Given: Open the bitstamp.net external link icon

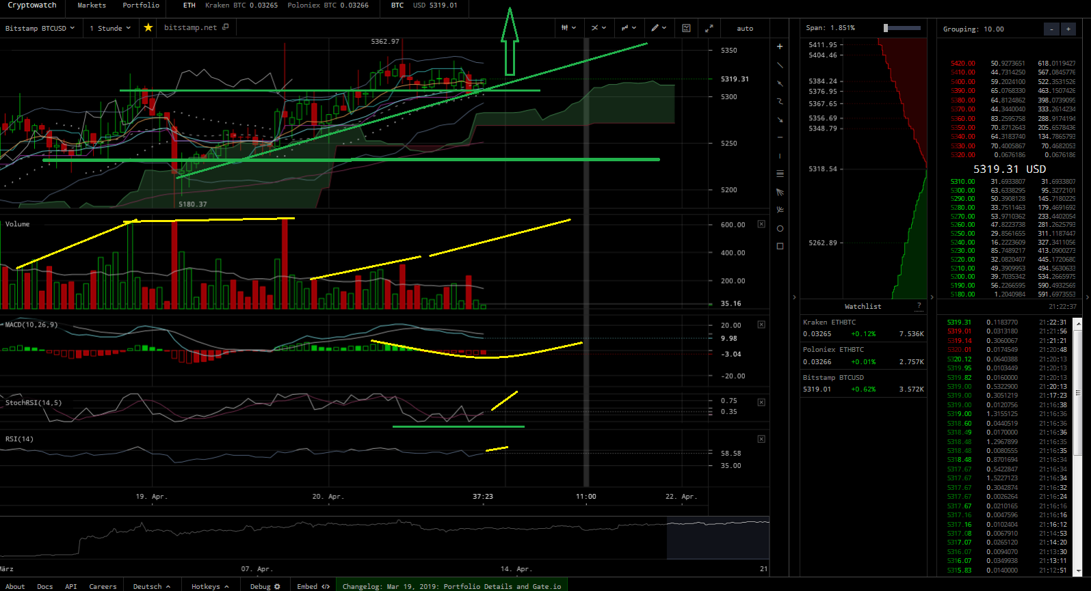Looking at the screenshot, I should (x=226, y=27).
